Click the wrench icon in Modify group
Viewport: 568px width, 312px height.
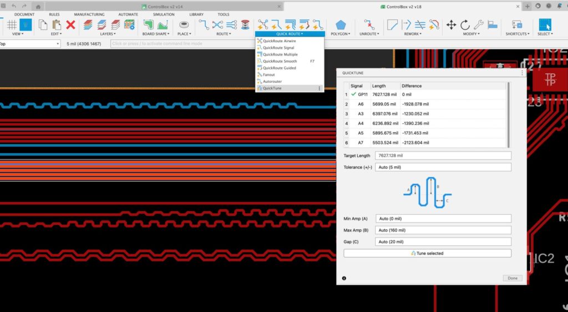coord(478,24)
